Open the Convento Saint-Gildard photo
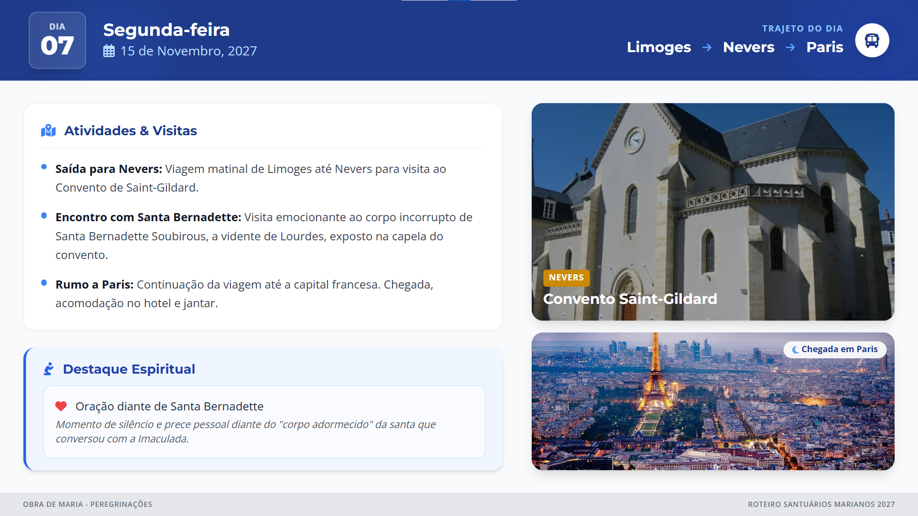 click(x=712, y=191)
